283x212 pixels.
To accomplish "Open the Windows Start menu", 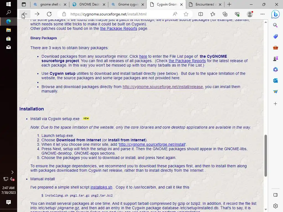I will coord(9,4).
